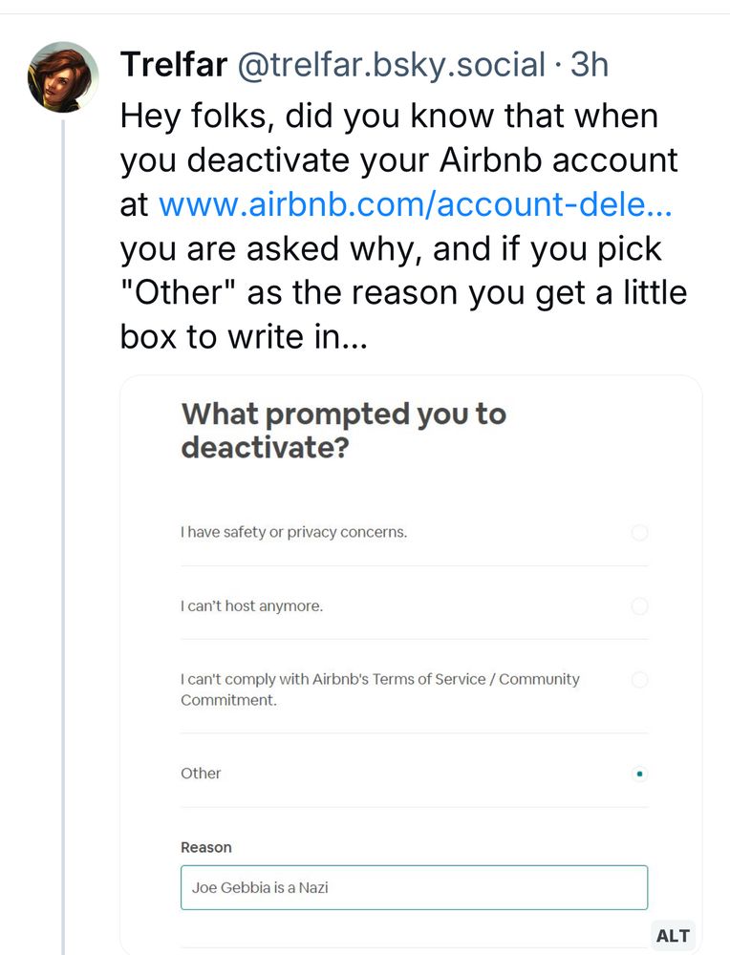Image resolution: width=730 pixels, height=955 pixels.
Task: Click the 'I have safety or privacy concerns' label
Action: pyautogui.click(x=293, y=532)
